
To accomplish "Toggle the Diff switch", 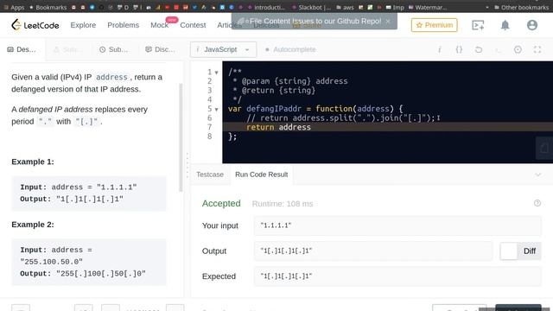I will (520, 251).
